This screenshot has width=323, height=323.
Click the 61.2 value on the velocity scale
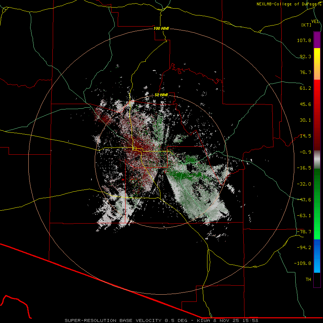[x=305, y=88]
